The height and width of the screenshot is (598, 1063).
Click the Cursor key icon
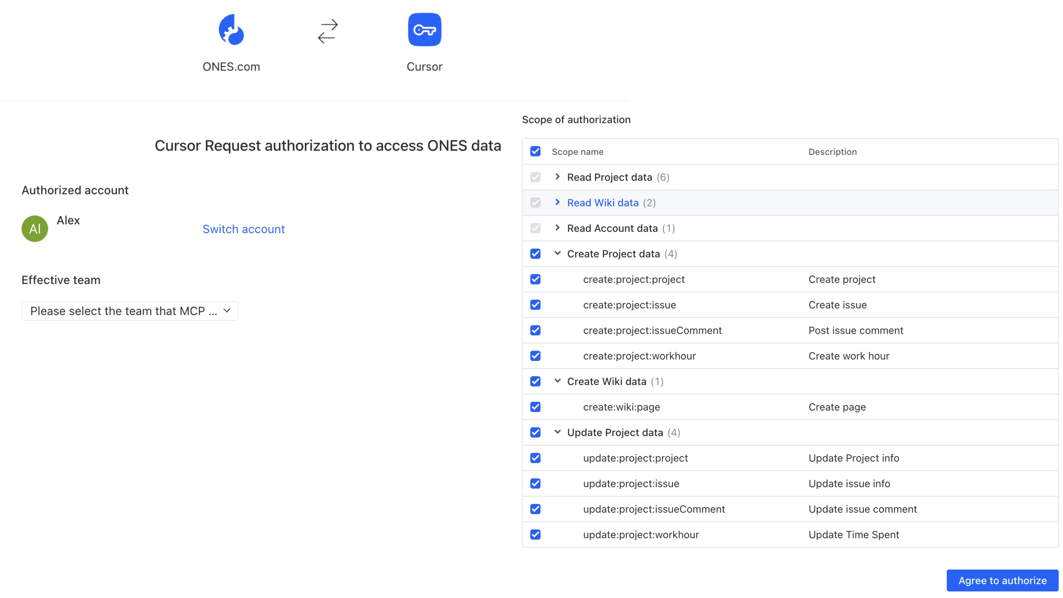click(x=424, y=30)
